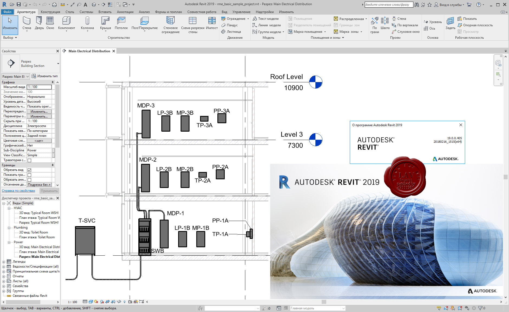Expand the Листы (all) tree node
The width and height of the screenshot is (509, 312).
tap(4, 281)
